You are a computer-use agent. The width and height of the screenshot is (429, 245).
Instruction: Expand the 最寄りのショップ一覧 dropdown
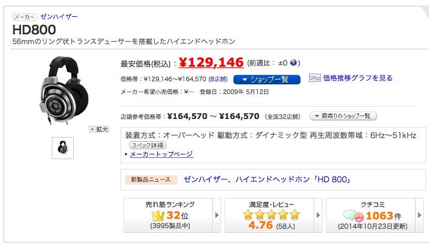[343, 116]
